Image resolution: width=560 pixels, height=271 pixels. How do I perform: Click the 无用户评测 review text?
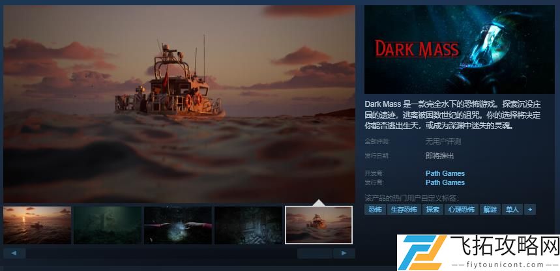443,142
